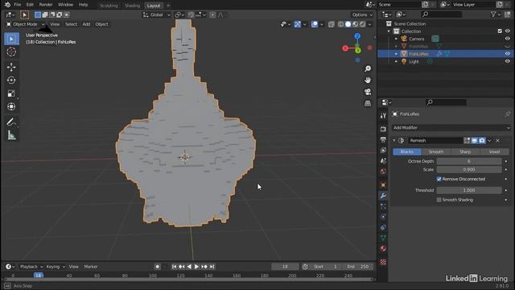Switch to the Sculpting workspace tab
515x290 pixels.
[109, 6]
